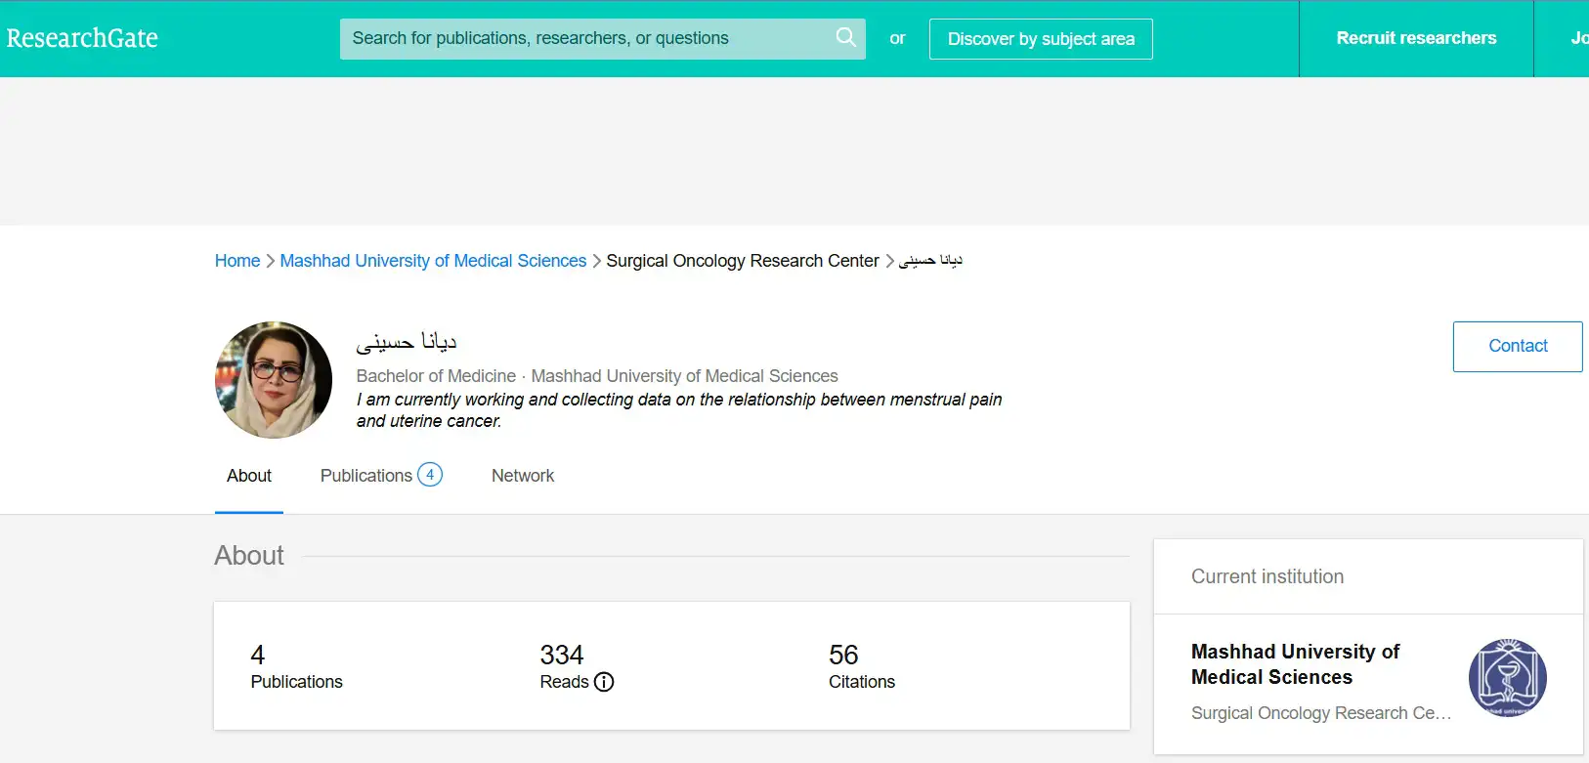Go to Home in the breadcrumb

(237, 261)
